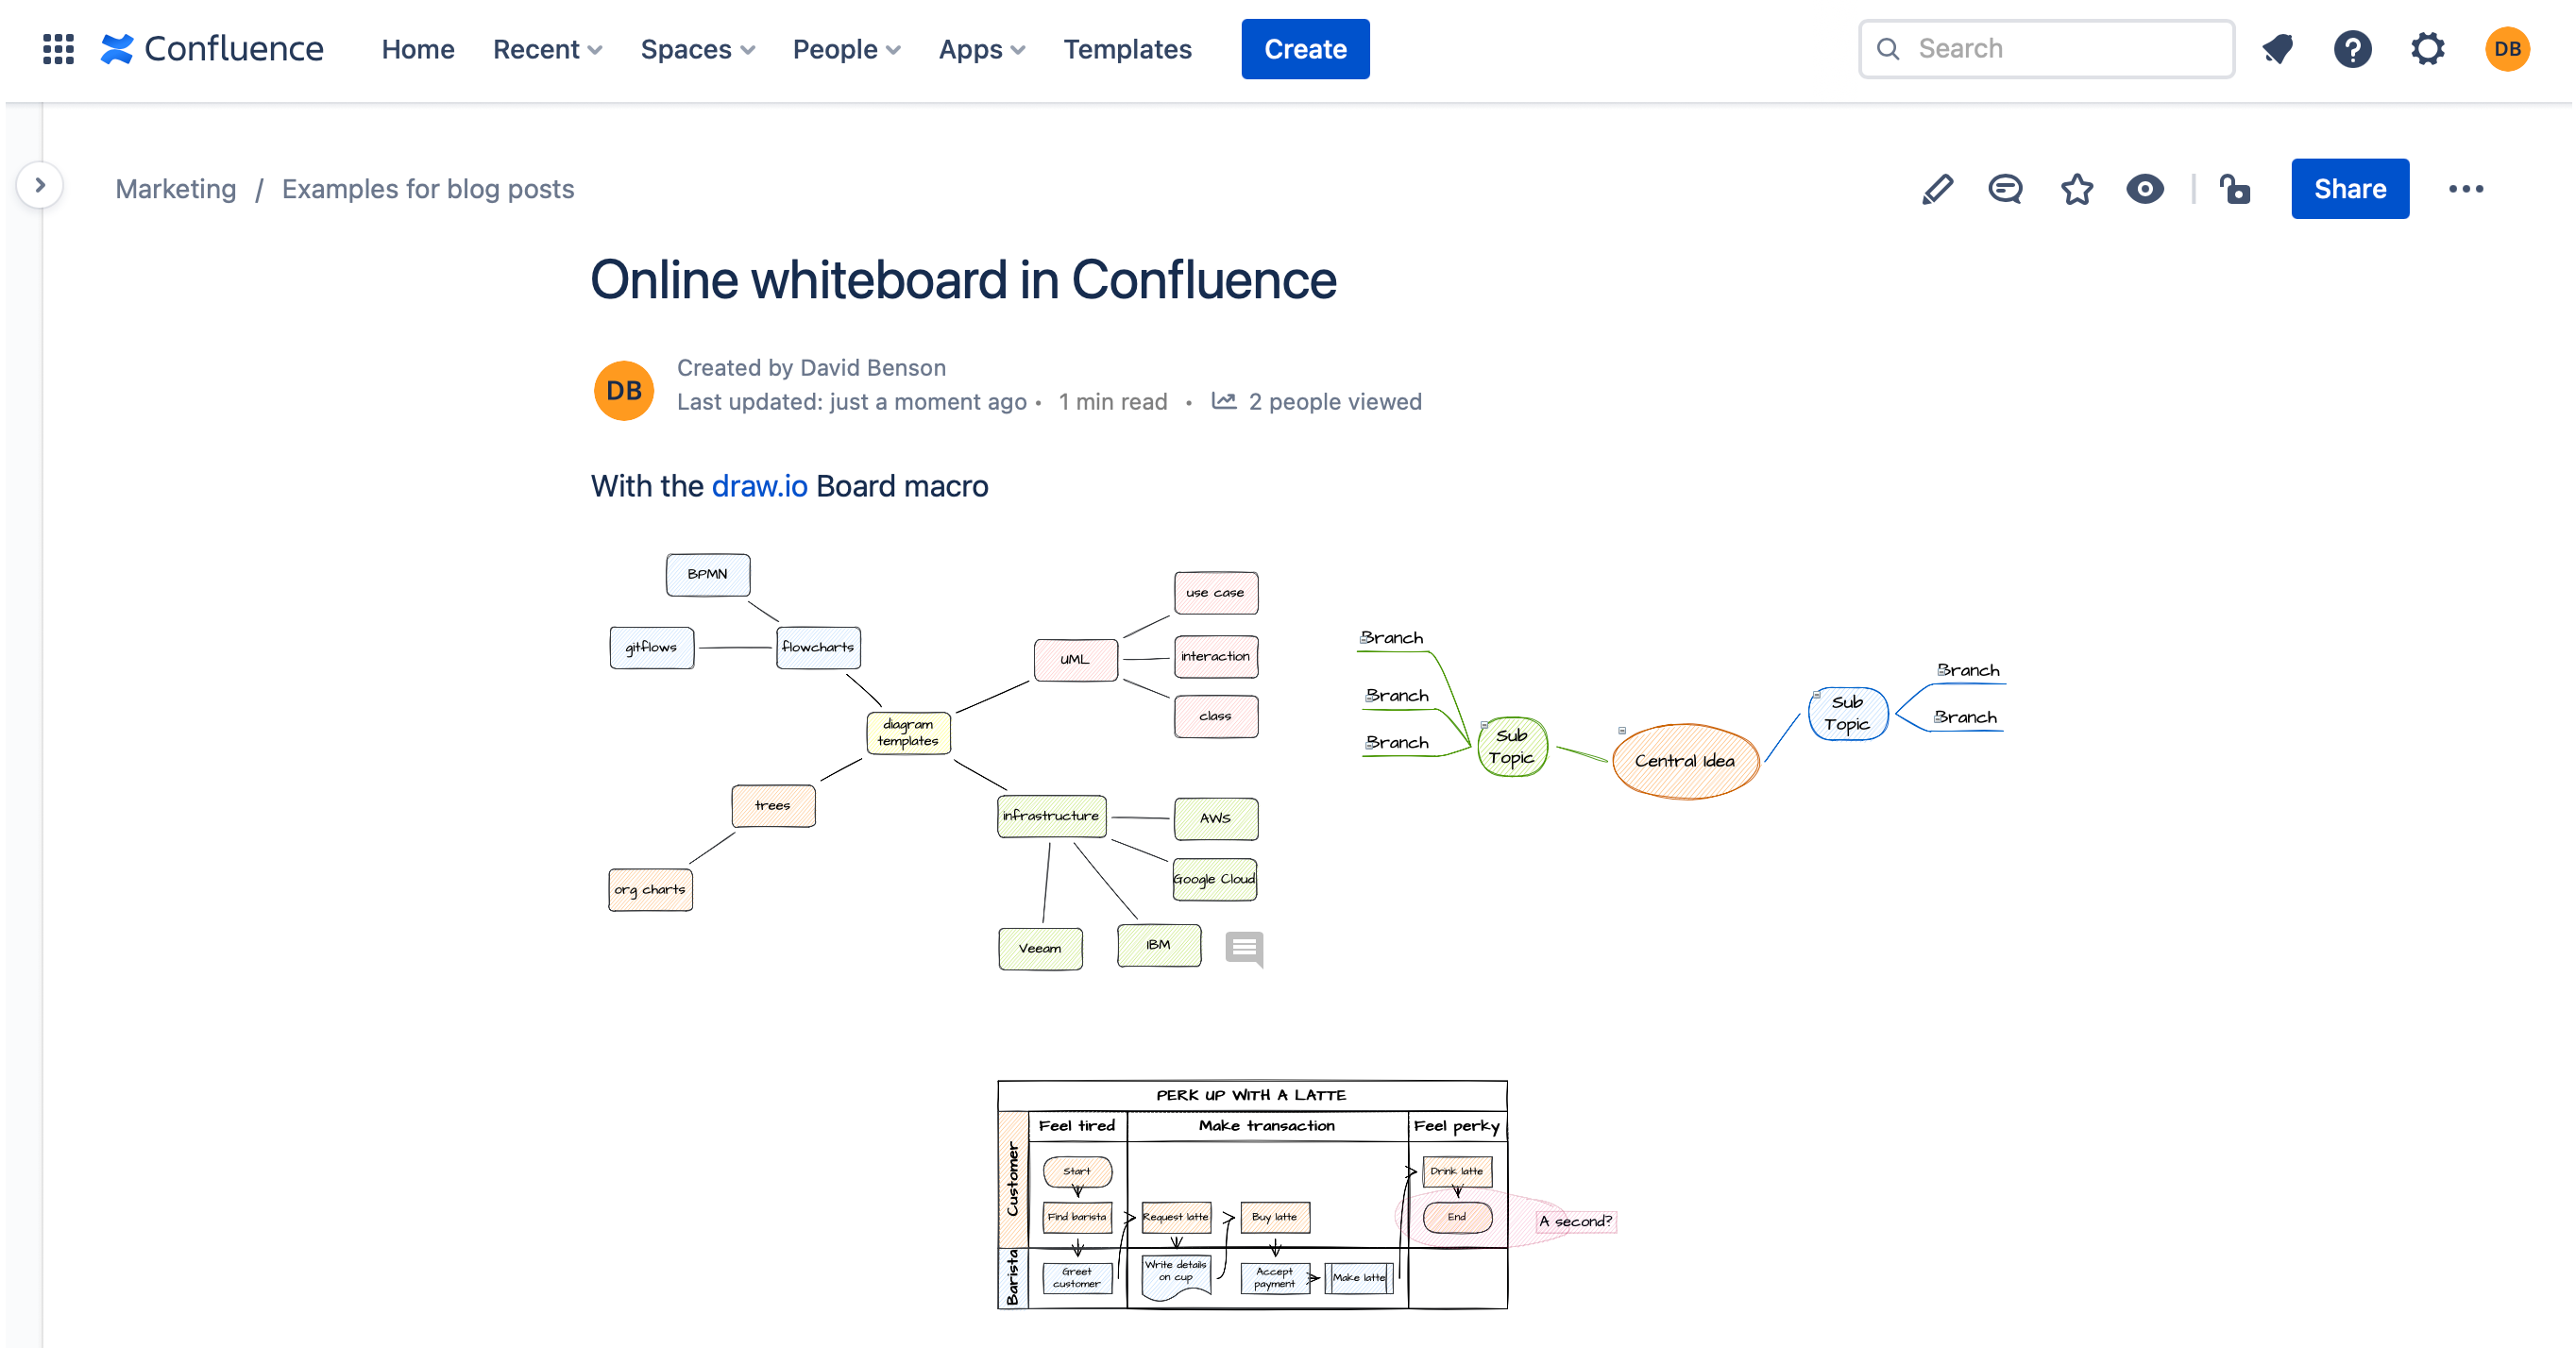Click the notifications bell icon
Viewport: 2576px width, 1348px height.
coord(2278,48)
